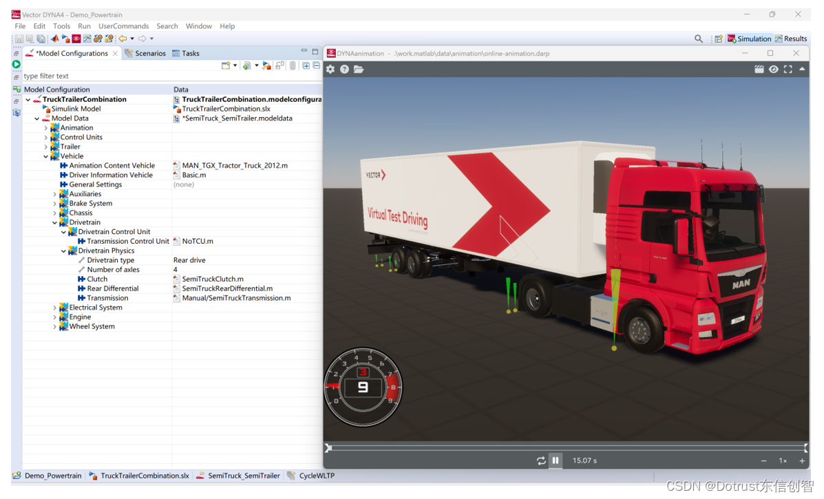Collapse DYNAanimation toolbar with up arrow
This screenshot has width=824, height=499.
click(x=802, y=69)
